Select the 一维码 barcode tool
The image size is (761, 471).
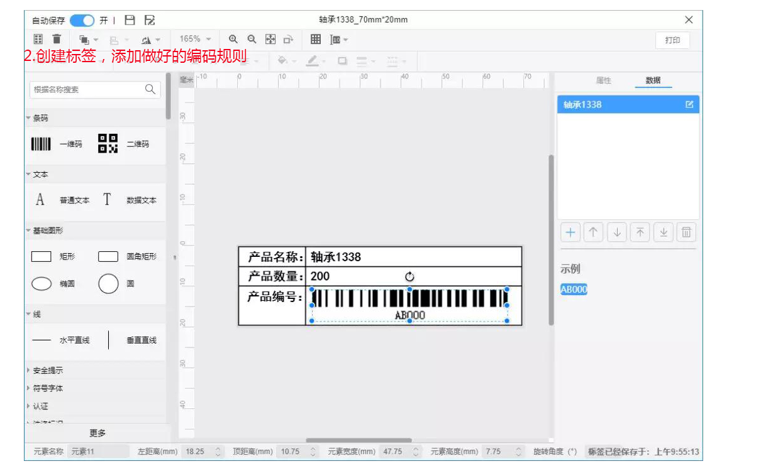[56, 144]
